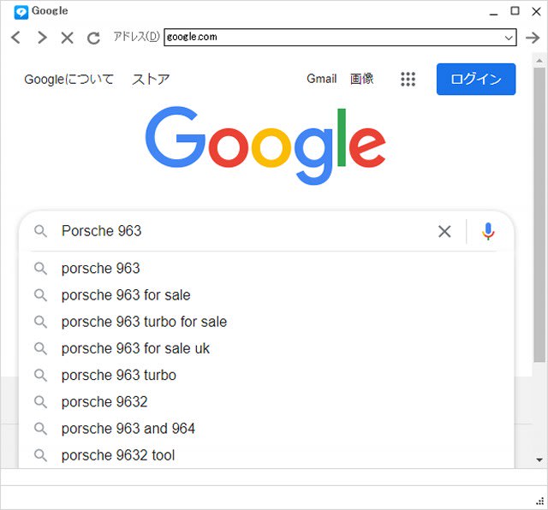
Task: Click the ログイン button
Action: [476, 79]
